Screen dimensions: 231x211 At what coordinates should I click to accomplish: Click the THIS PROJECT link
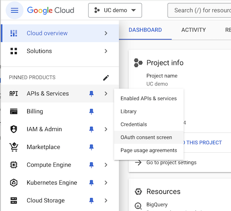204,143
